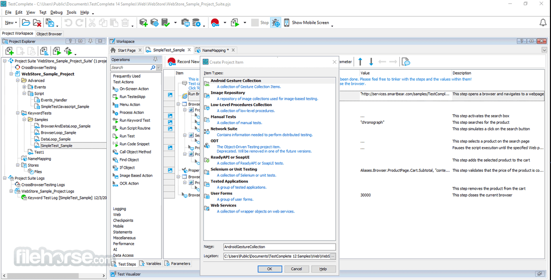Switch to the Object Browser tab
Image resolution: width=551 pixels, height=280 pixels.
click(x=49, y=33)
